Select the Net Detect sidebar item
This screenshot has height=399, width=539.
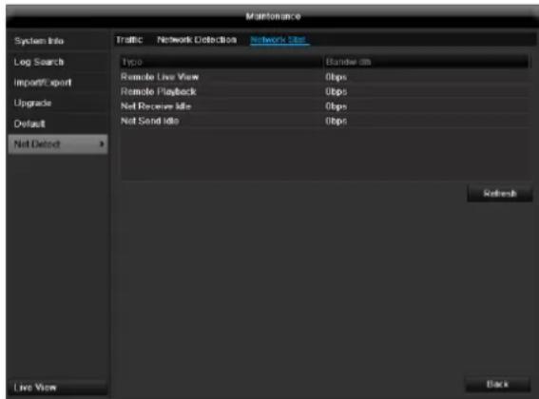(x=58, y=144)
